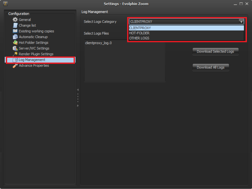Click the Server/WC Settings icon
252x189 pixels.
point(15,48)
